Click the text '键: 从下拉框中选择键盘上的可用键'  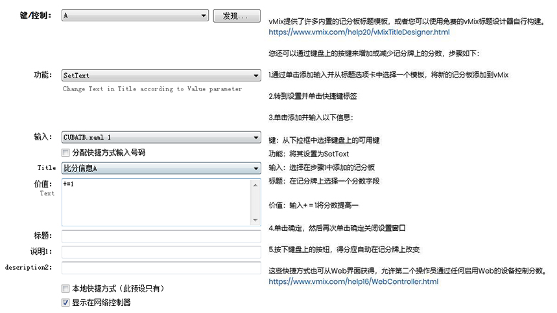tap(324, 140)
